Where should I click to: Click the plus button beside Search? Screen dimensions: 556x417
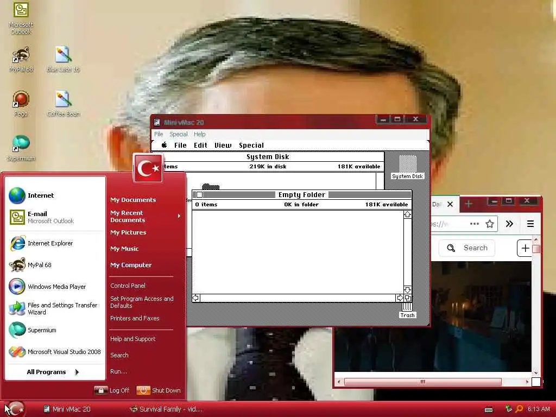(525, 248)
